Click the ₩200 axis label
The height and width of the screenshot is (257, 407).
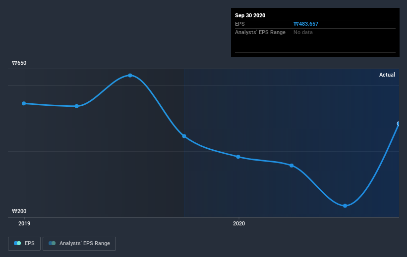pos(19,211)
